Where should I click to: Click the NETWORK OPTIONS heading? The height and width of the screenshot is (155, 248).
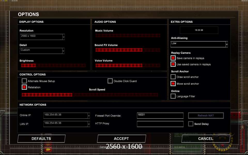click(x=33, y=105)
